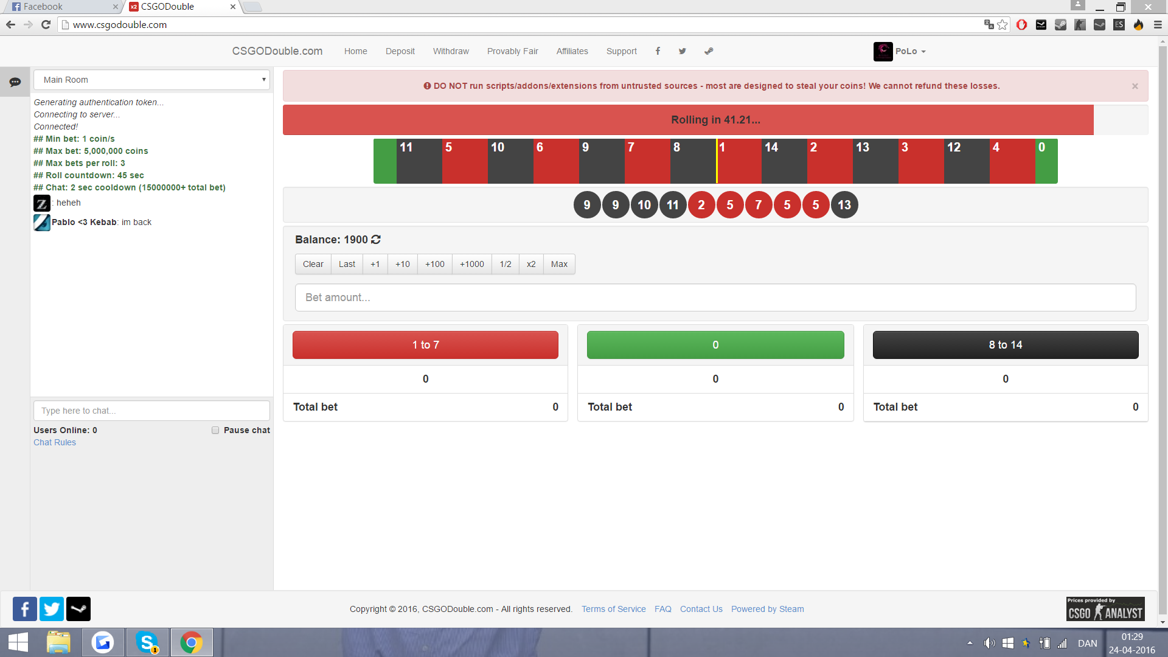
Task: Open the Steam group icon in navbar
Action: pos(709,51)
